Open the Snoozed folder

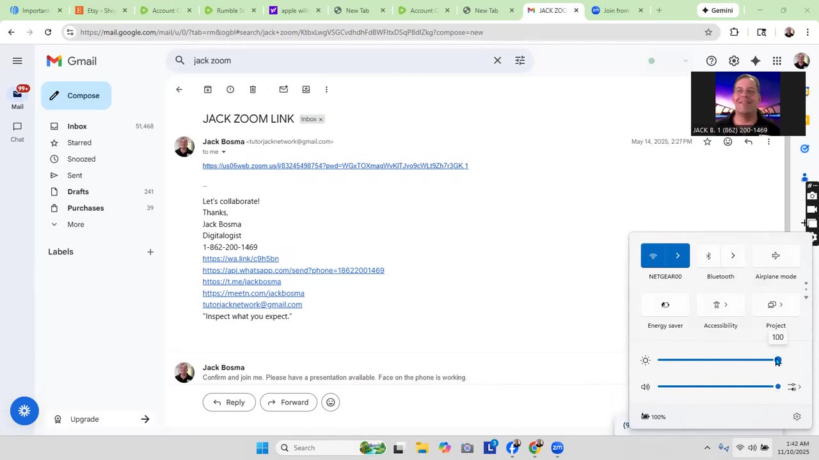[x=81, y=159]
